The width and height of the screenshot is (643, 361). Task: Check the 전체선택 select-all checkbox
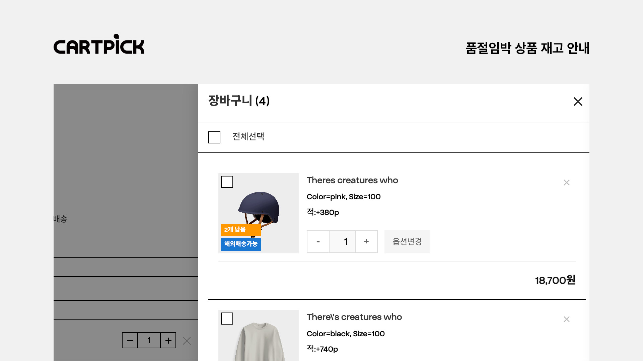click(x=214, y=137)
